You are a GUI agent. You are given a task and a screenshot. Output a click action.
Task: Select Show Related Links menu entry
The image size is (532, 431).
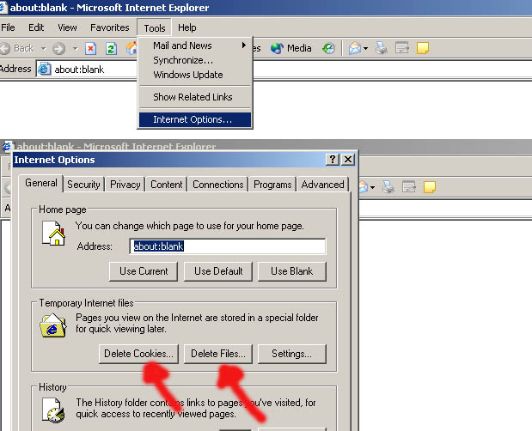[x=195, y=97]
